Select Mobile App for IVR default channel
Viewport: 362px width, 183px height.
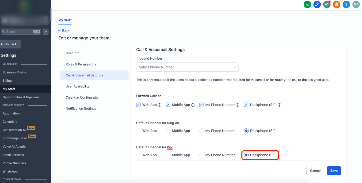(168, 155)
